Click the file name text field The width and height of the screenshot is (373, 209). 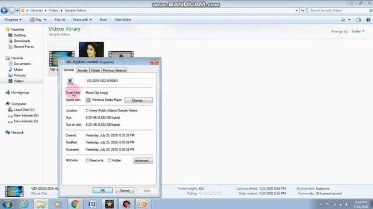[x=119, y=81]
